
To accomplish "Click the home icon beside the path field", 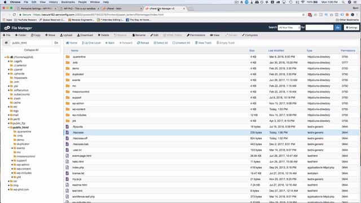I will (6, 43).
